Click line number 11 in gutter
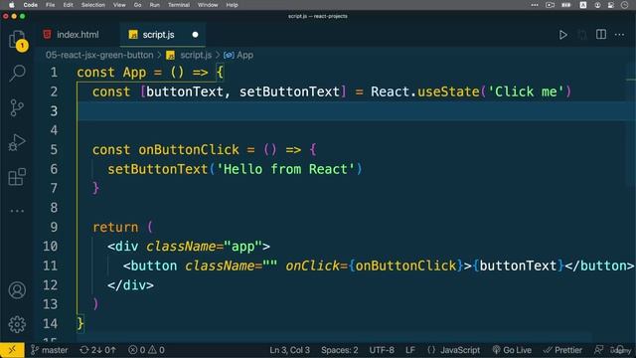 (51, 266)
